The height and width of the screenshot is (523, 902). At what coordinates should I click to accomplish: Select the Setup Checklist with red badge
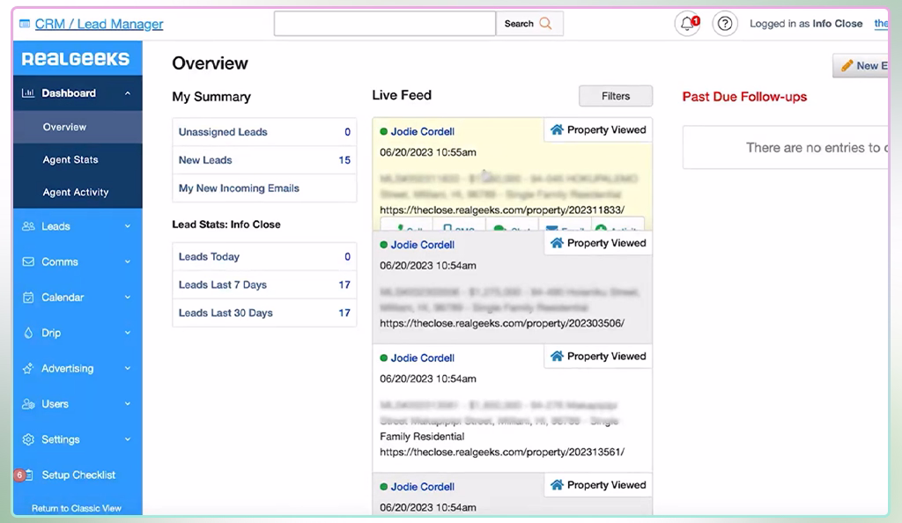(x=79, y=475)
